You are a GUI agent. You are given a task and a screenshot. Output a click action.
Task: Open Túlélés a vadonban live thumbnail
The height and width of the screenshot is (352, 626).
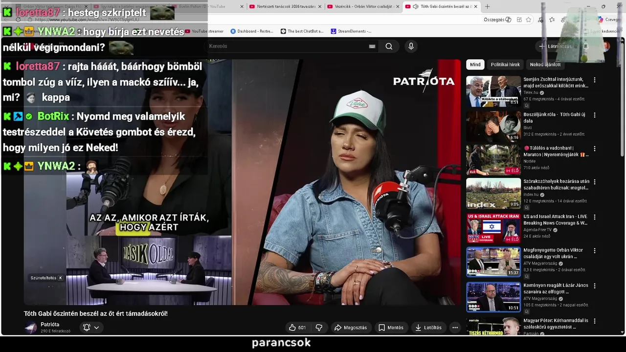(x=493, y=160)
